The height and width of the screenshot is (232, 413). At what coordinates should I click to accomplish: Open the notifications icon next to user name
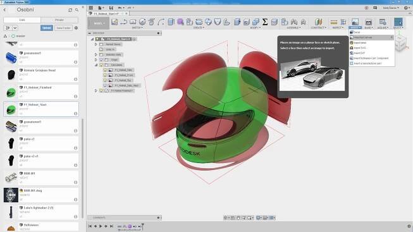pyautogui.click(x=375, y=8)
